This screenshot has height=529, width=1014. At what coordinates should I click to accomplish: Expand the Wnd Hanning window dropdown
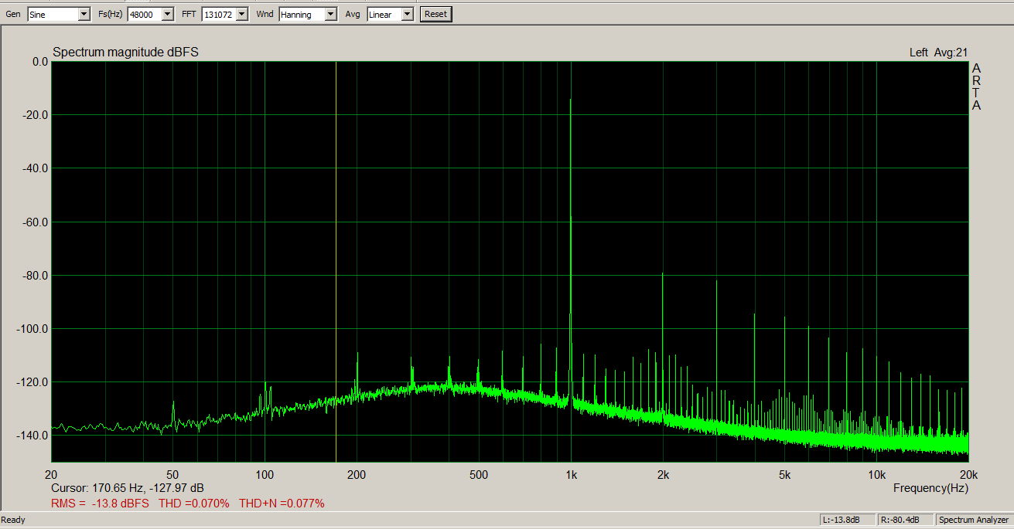coord(308,14)
